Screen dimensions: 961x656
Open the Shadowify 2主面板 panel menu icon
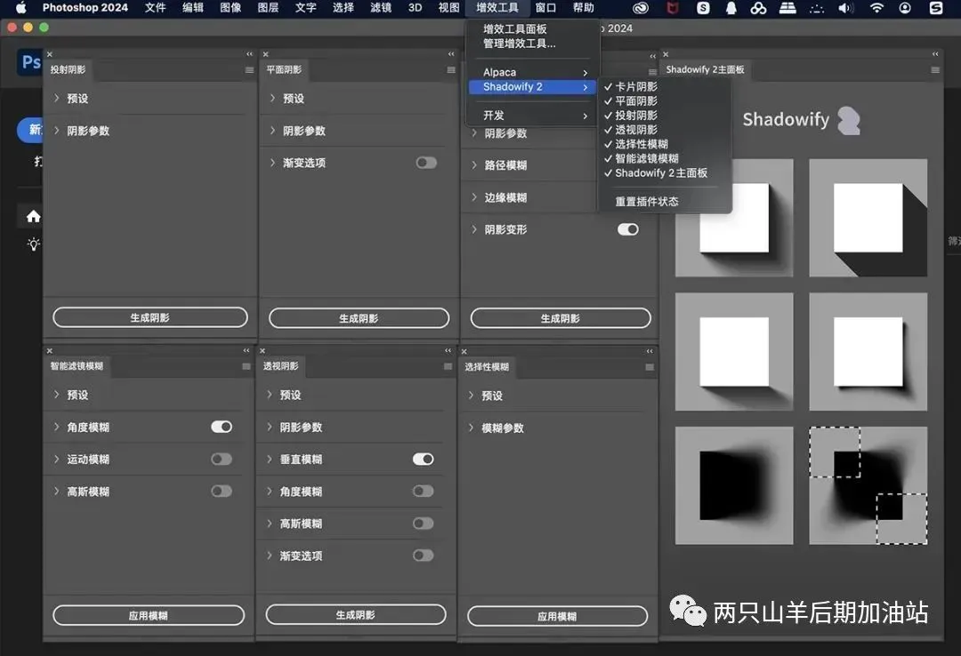[935, 70]
